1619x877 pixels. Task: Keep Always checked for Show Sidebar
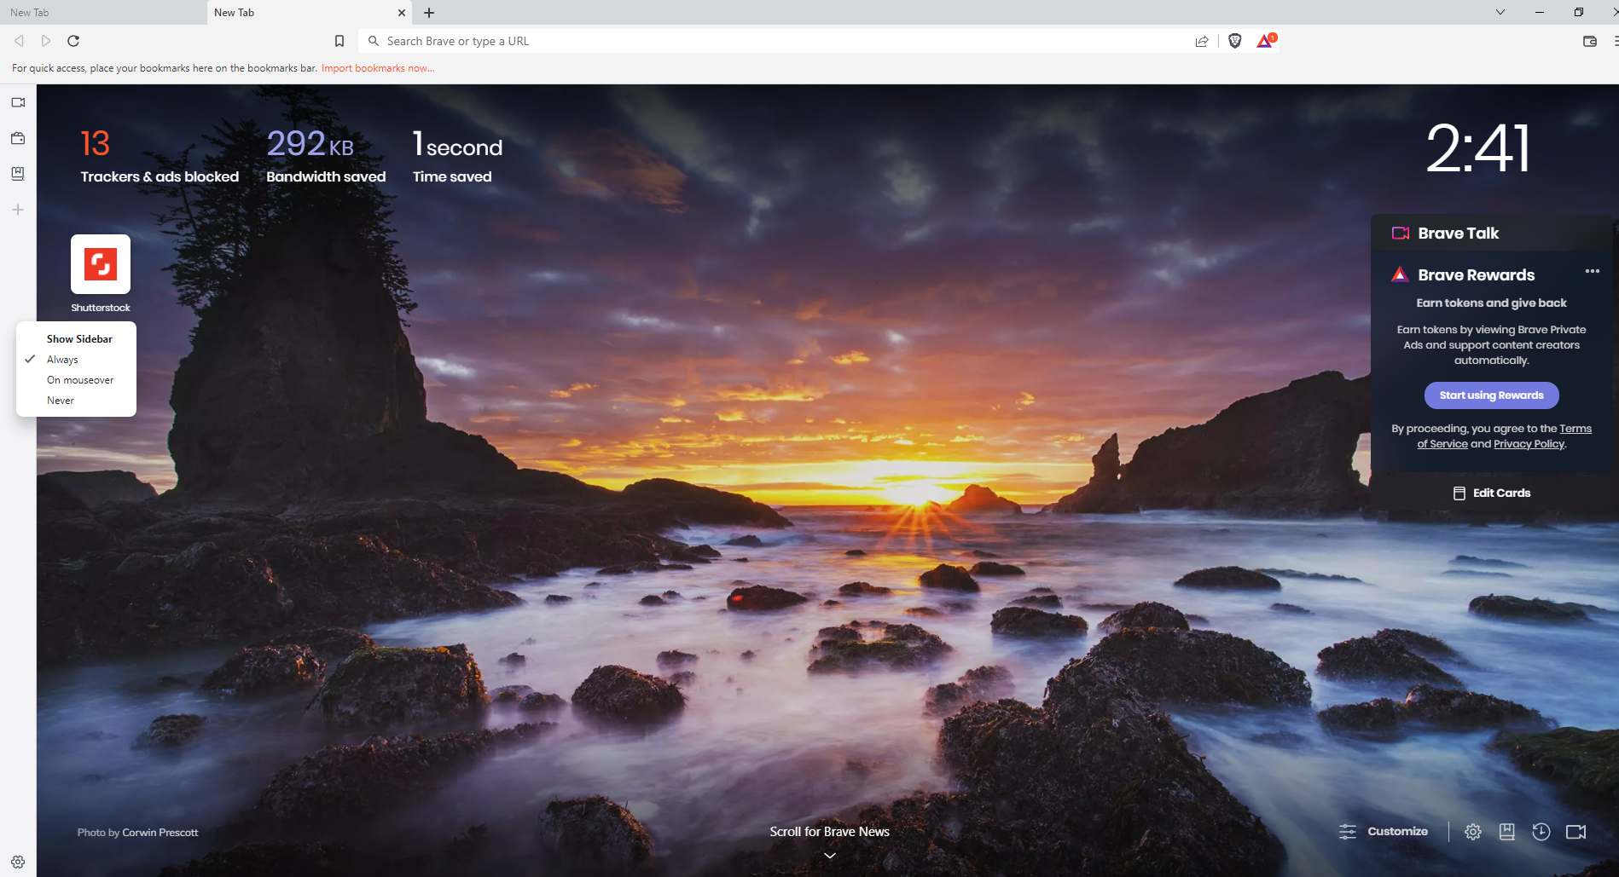[x=62, y=359]
